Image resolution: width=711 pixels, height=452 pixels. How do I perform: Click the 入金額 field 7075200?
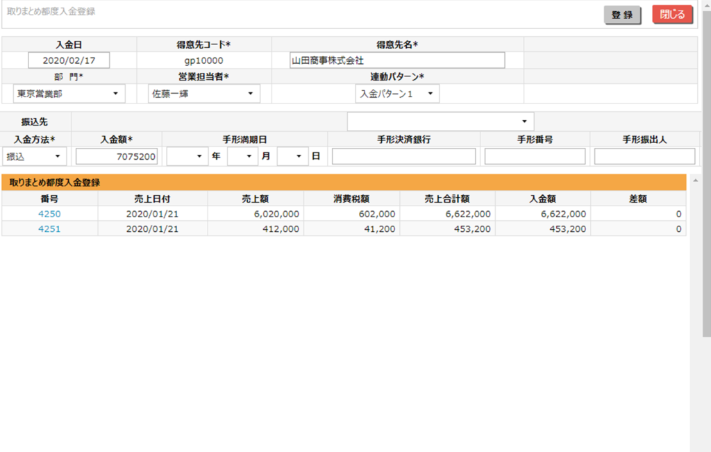(117, 156)
